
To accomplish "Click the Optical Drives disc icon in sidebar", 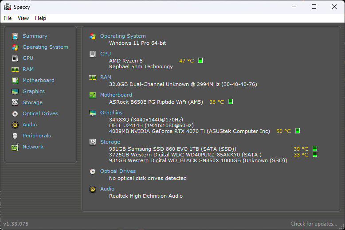I will [15, 114].
